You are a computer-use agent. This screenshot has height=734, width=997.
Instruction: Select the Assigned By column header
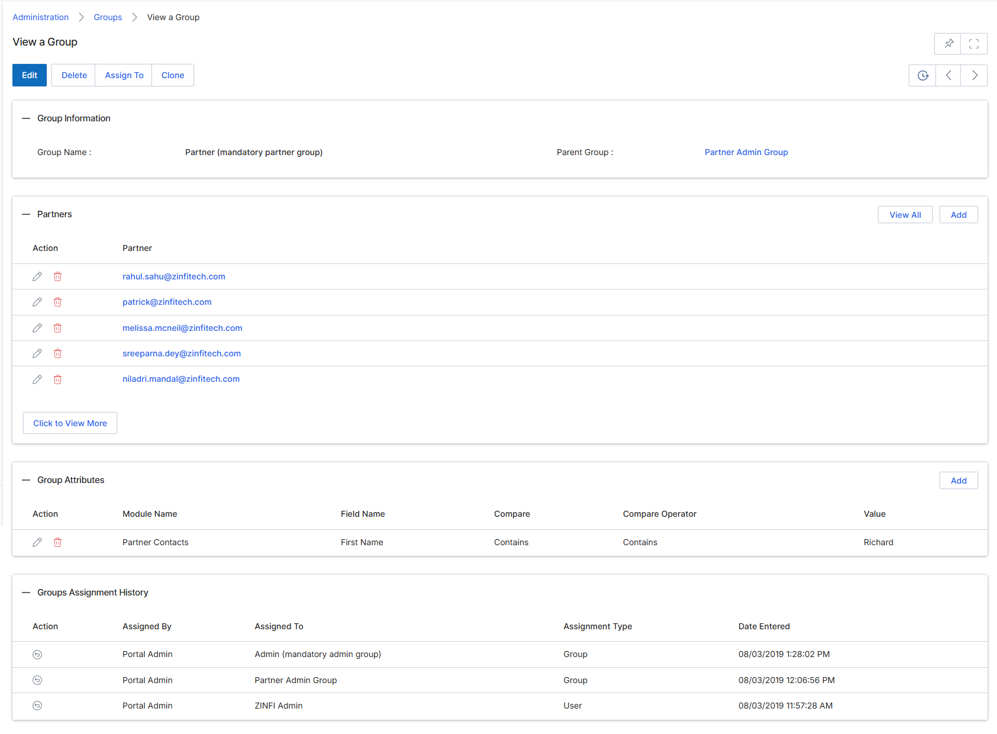[x=147, y=626]
